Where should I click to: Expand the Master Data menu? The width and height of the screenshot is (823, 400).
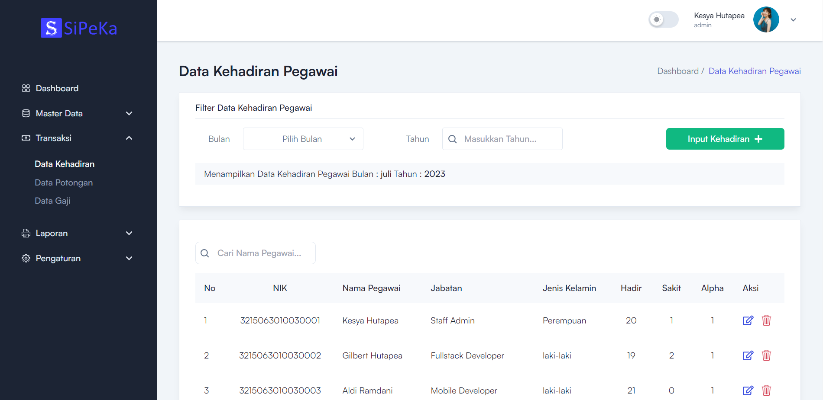(x=129, y=113)
